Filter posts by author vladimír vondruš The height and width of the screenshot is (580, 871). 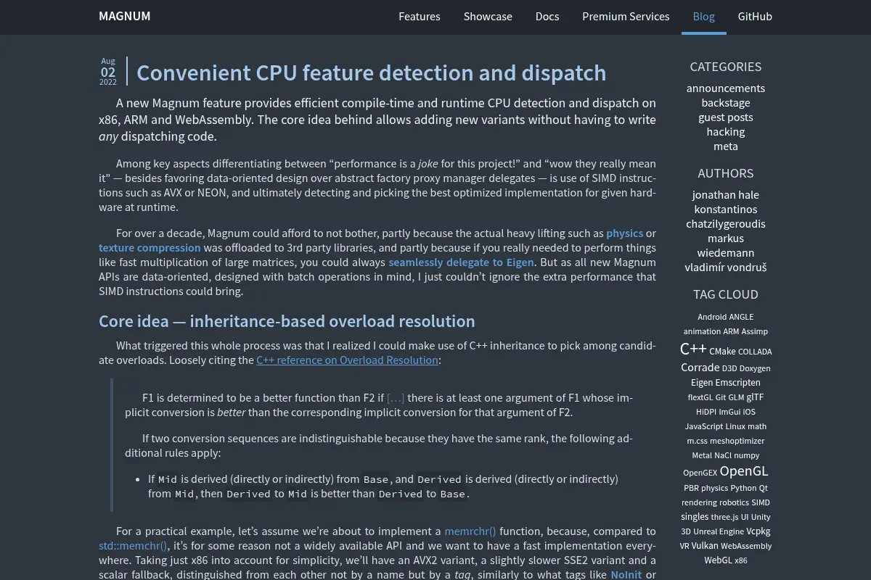pyautogui.click(x=726, y=268)
